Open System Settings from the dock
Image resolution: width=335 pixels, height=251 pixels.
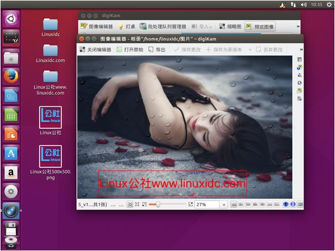11,192
